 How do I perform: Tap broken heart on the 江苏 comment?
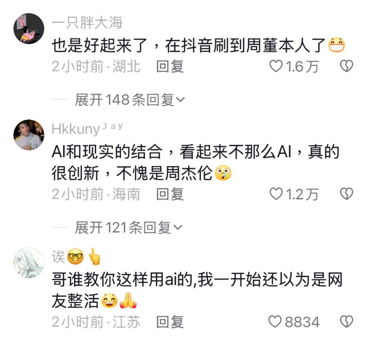[x=346, y=322]
